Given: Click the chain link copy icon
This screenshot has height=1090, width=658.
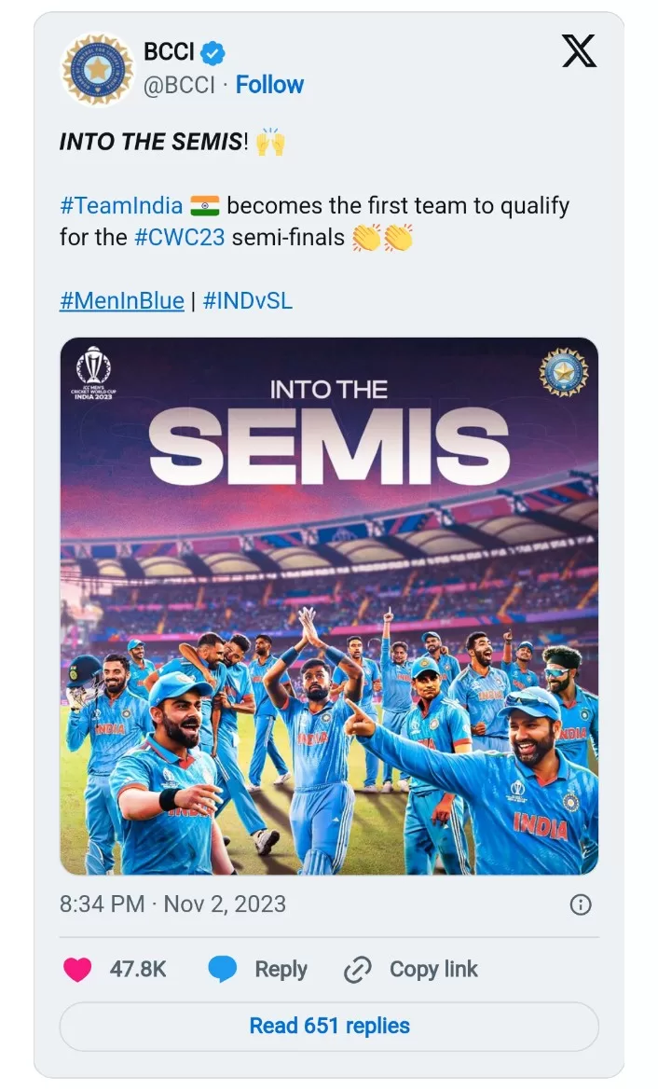Looking at the screenshot, I should [358, 970].
